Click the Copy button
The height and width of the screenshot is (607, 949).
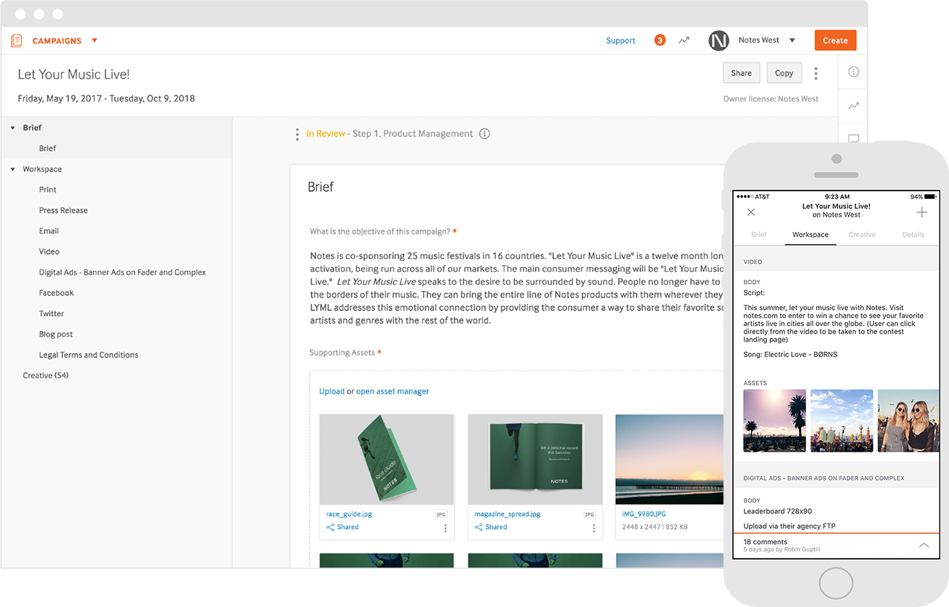point(784,73)
